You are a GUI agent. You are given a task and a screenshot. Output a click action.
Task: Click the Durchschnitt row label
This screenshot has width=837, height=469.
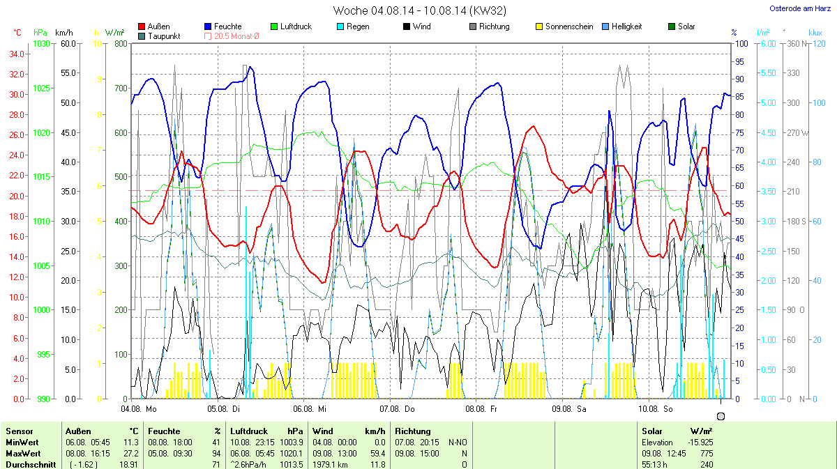point(30,464)
